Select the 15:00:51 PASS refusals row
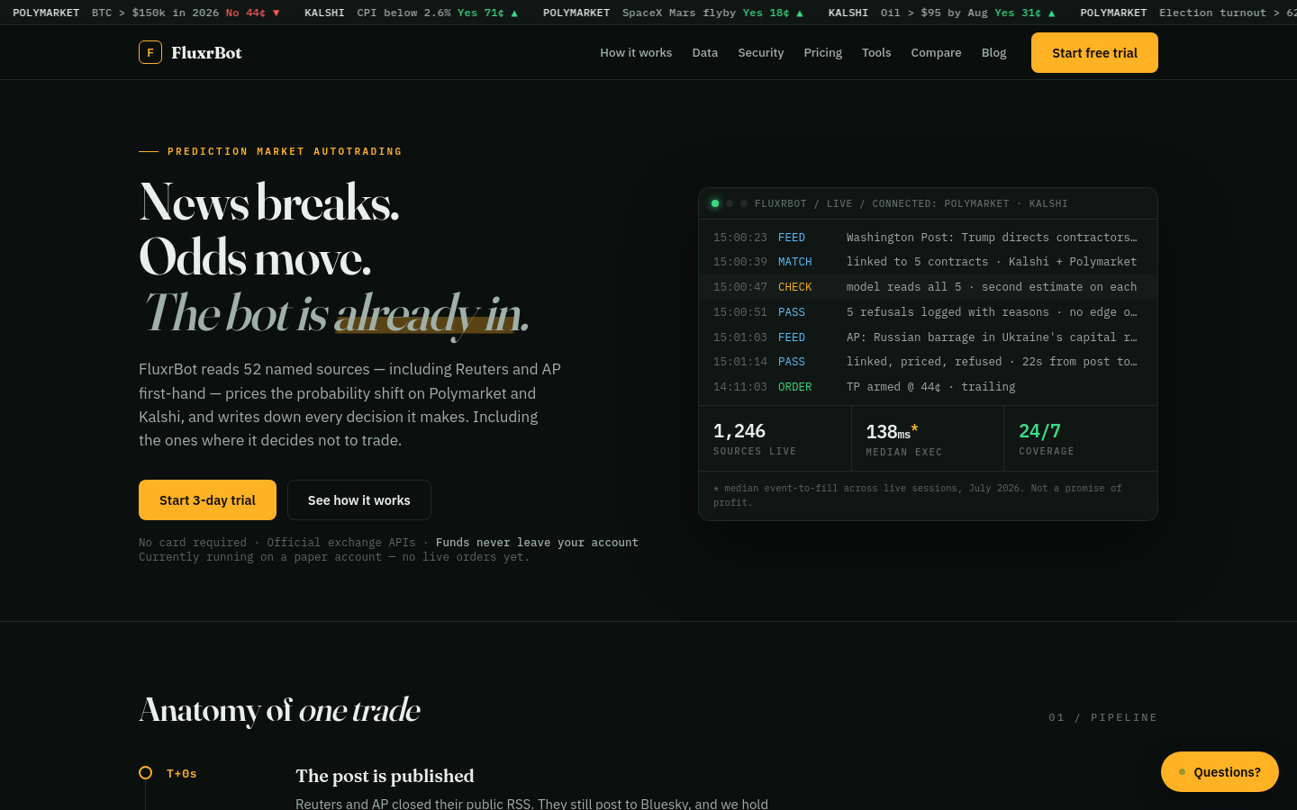Image resolution: width=1297 pixels, height=810 pixels. click(x=928, y=312)
